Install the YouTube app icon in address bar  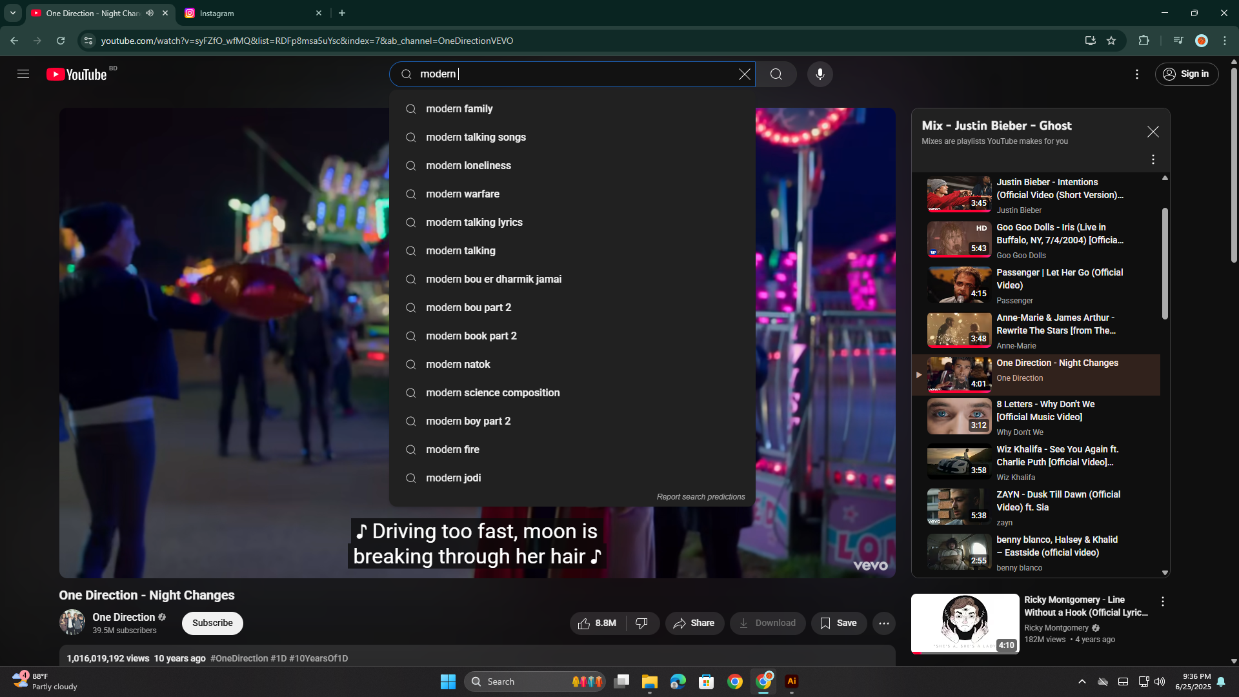tap(1090, 41)
